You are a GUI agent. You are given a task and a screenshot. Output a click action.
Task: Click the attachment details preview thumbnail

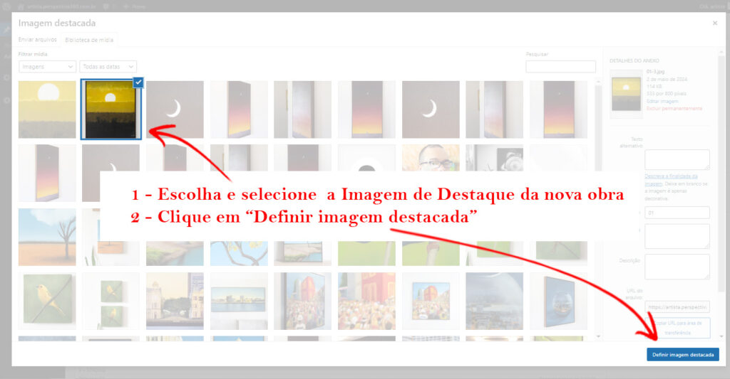pyautogui.click(x=626, y=94)
